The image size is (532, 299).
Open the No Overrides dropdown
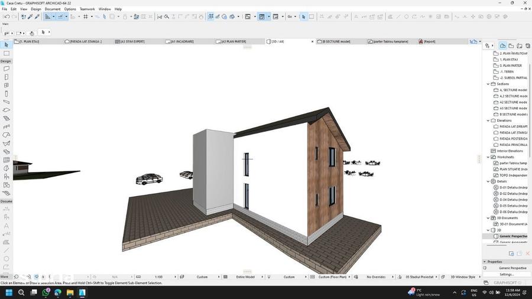pyautogui.click(x=375, y=277)
